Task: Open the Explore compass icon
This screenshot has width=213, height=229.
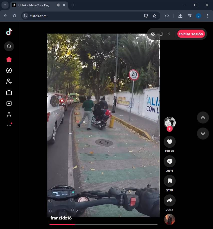Action: pos(9,70)
